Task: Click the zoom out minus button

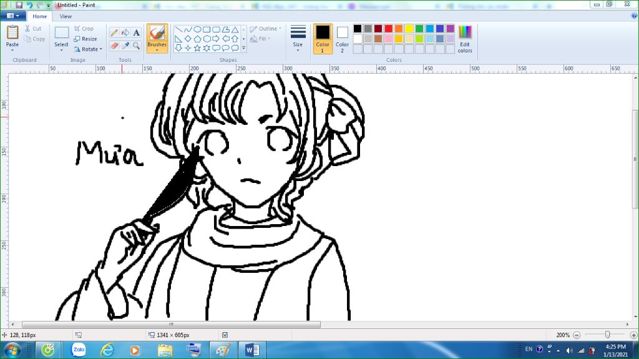Action: pyautogui.click(x=577, y=335)
